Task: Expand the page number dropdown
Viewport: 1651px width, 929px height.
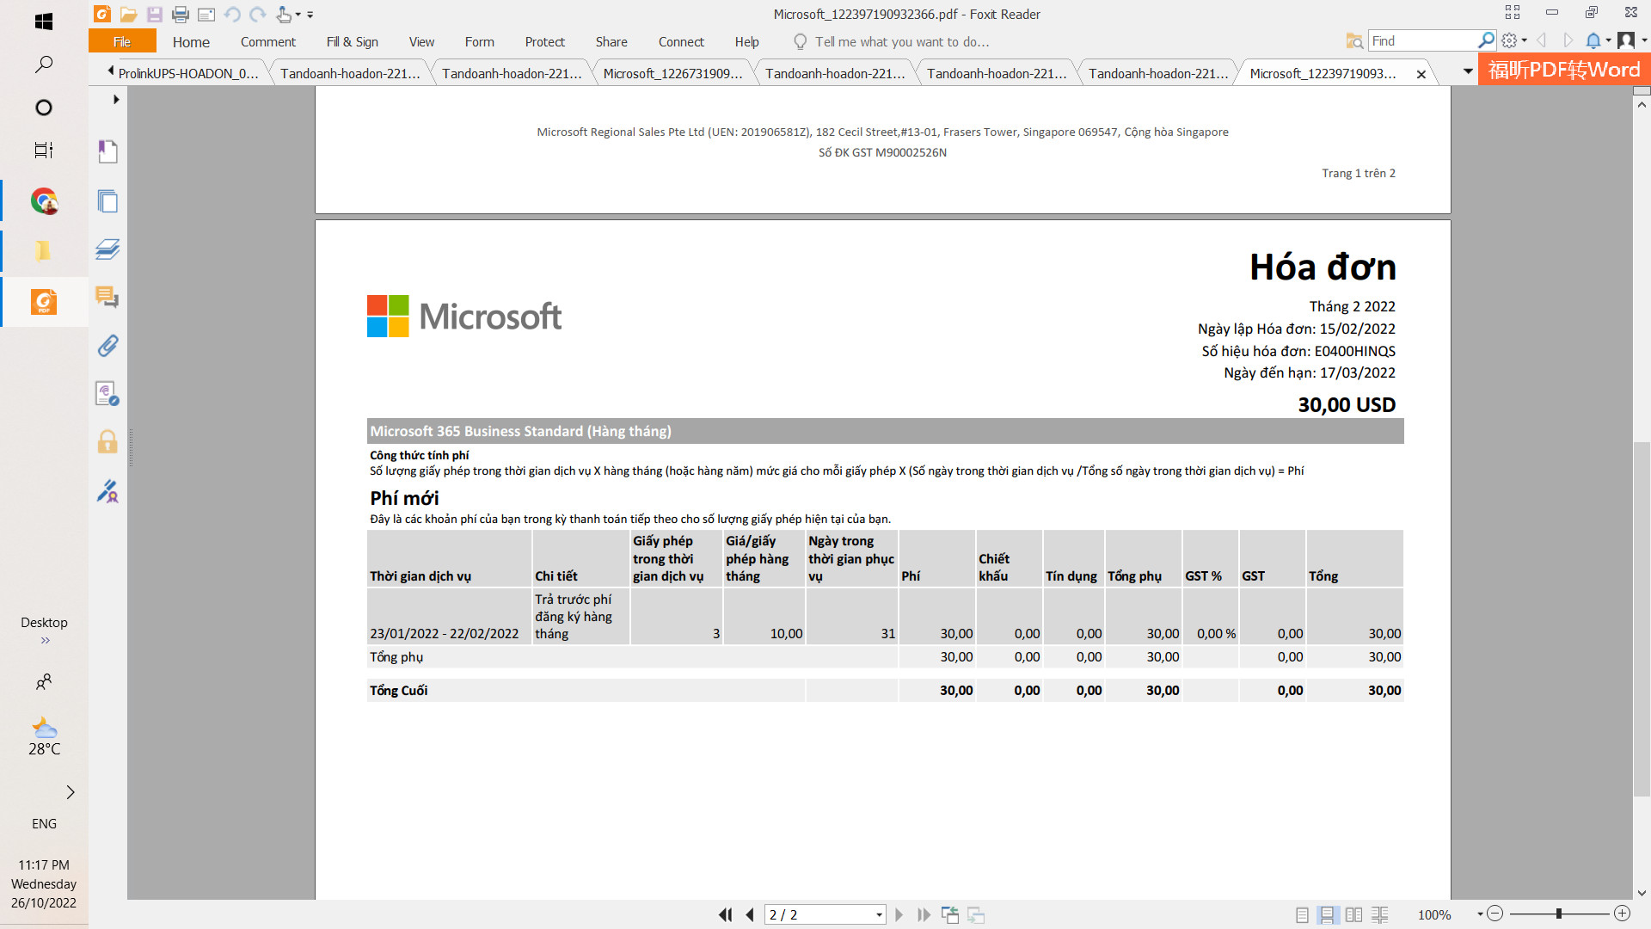Action: [879, 914]
